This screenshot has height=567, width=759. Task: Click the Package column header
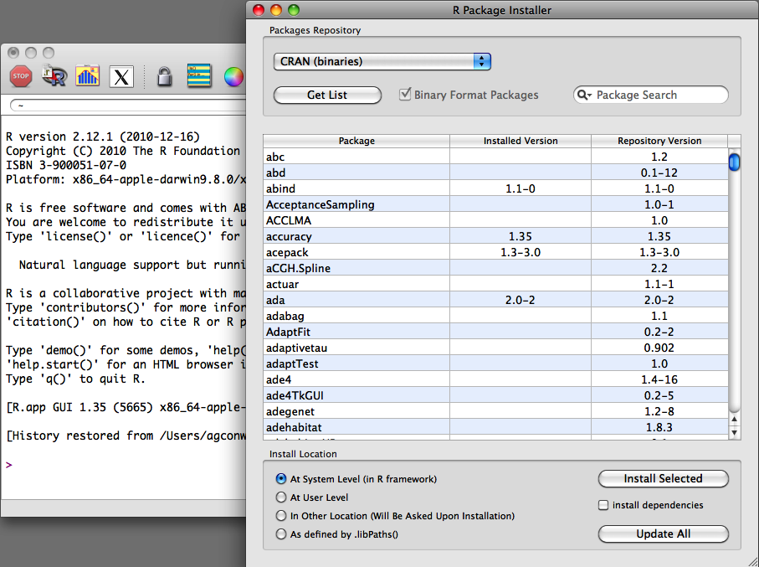click(356, 141)
